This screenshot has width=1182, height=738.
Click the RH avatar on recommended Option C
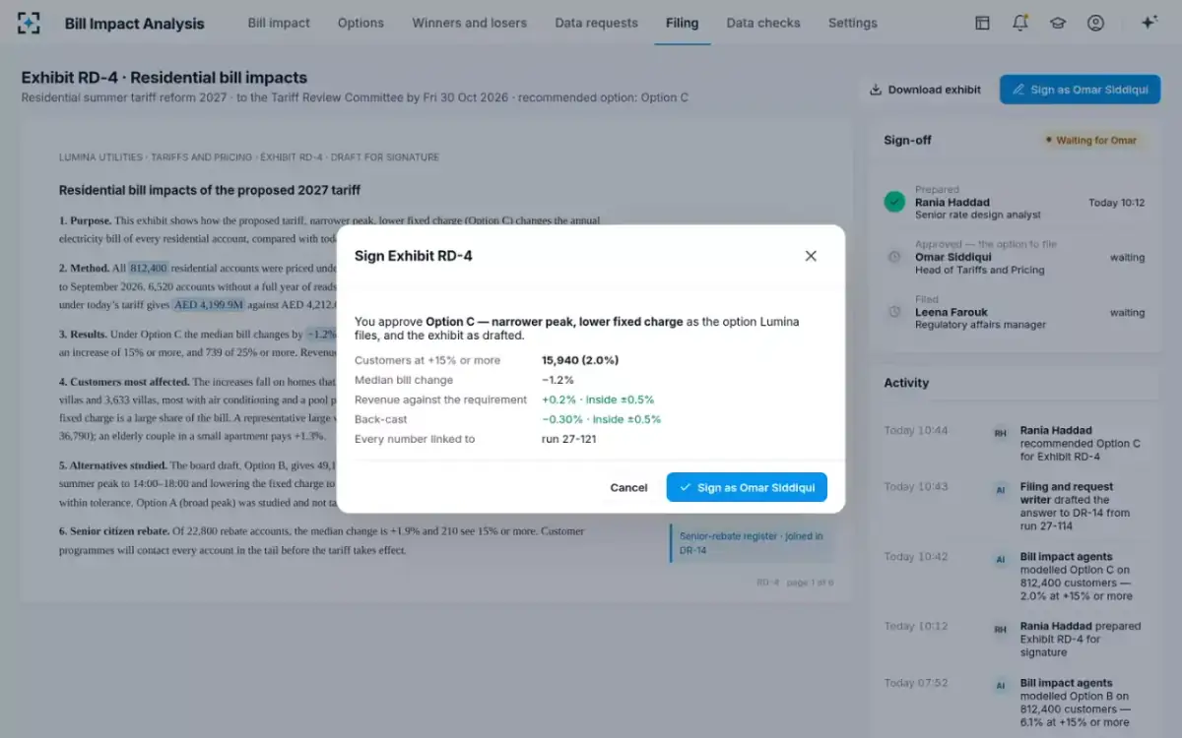pyautogui.click(x=1000, y=432)
